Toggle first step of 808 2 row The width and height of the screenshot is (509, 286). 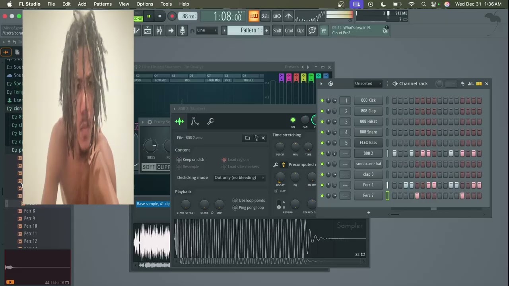[x=394, y=153]
